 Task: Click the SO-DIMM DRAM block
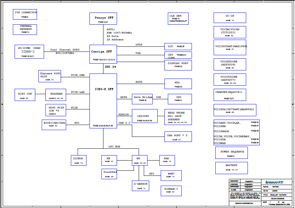coord(29,52)
